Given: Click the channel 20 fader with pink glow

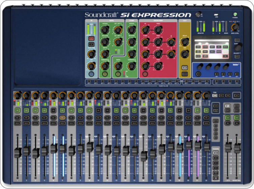Looking at the screenshot, I should [x=189, y=145].
